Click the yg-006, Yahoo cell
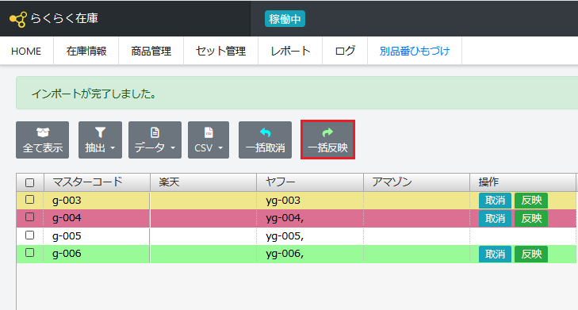Image resolution: width=578 pixels, height=310 pixels. click(310, 254)
